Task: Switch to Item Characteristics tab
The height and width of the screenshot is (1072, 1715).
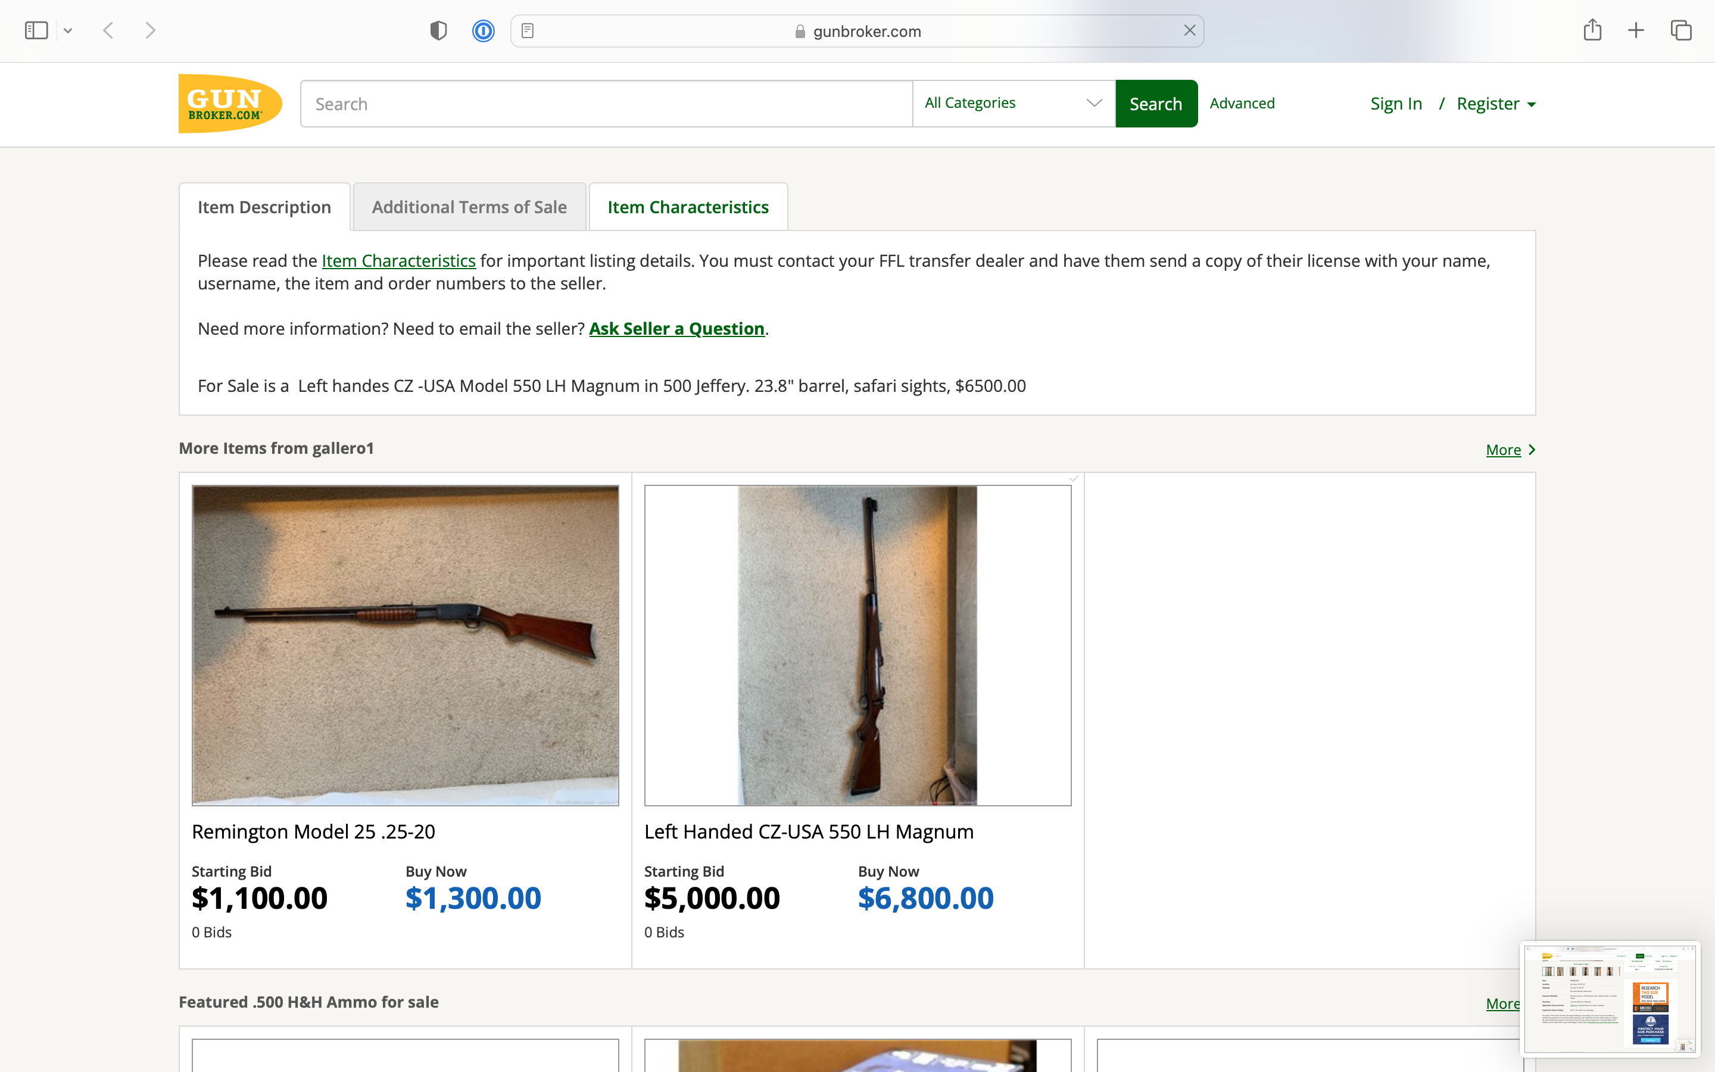Action: pyautogui.click(x=687, y=206)
